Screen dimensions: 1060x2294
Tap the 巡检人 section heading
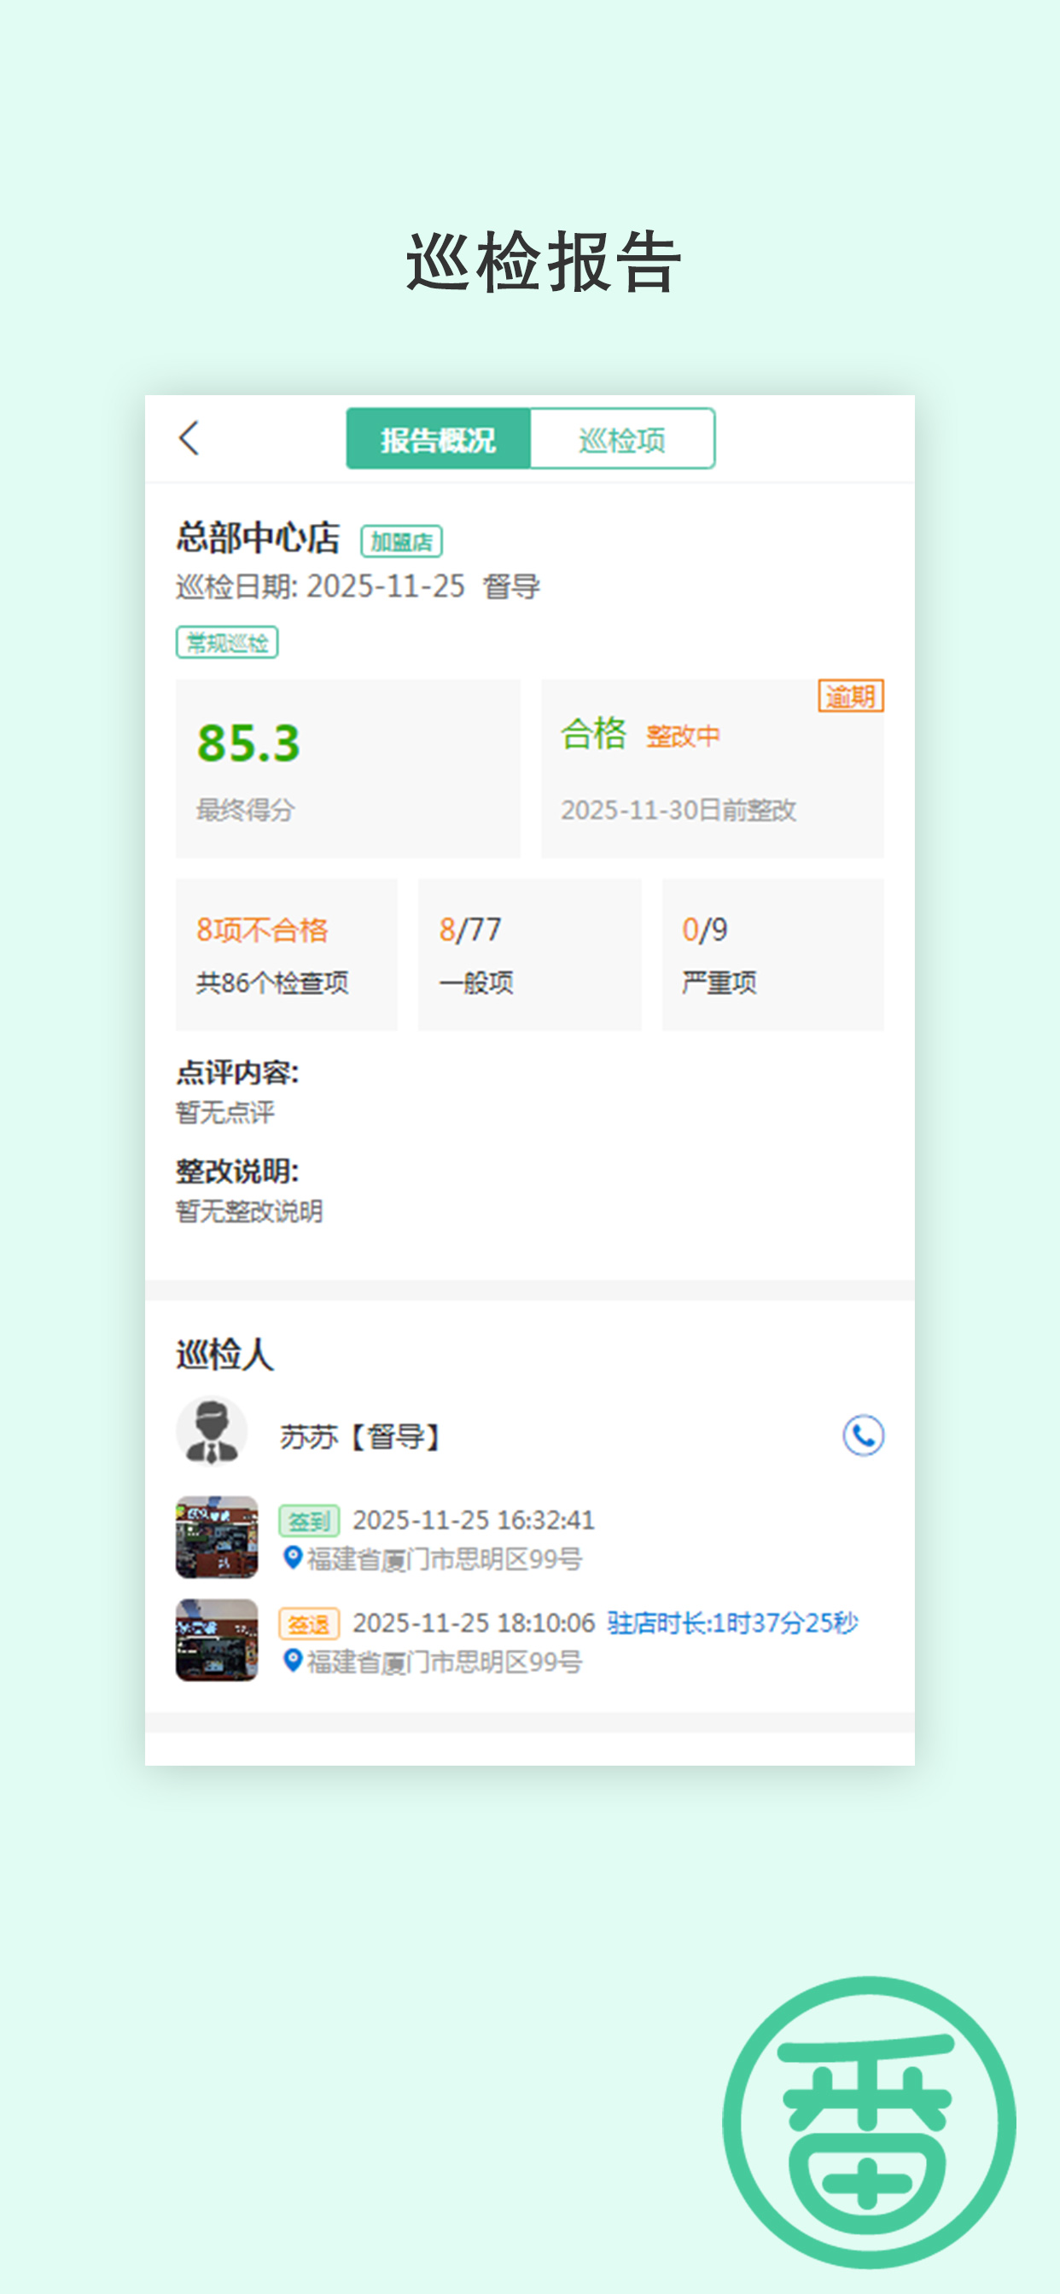click(224, 1354)
